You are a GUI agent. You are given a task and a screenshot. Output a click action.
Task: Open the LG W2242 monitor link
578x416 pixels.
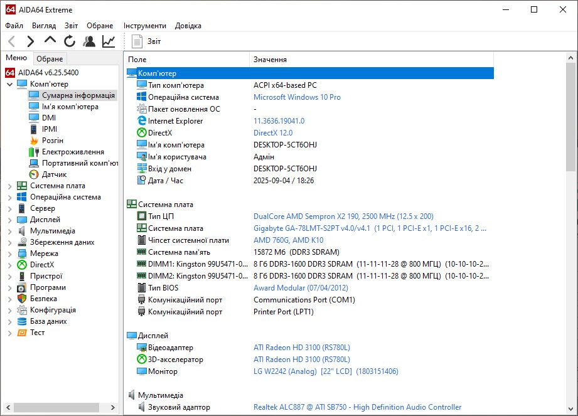326,371
